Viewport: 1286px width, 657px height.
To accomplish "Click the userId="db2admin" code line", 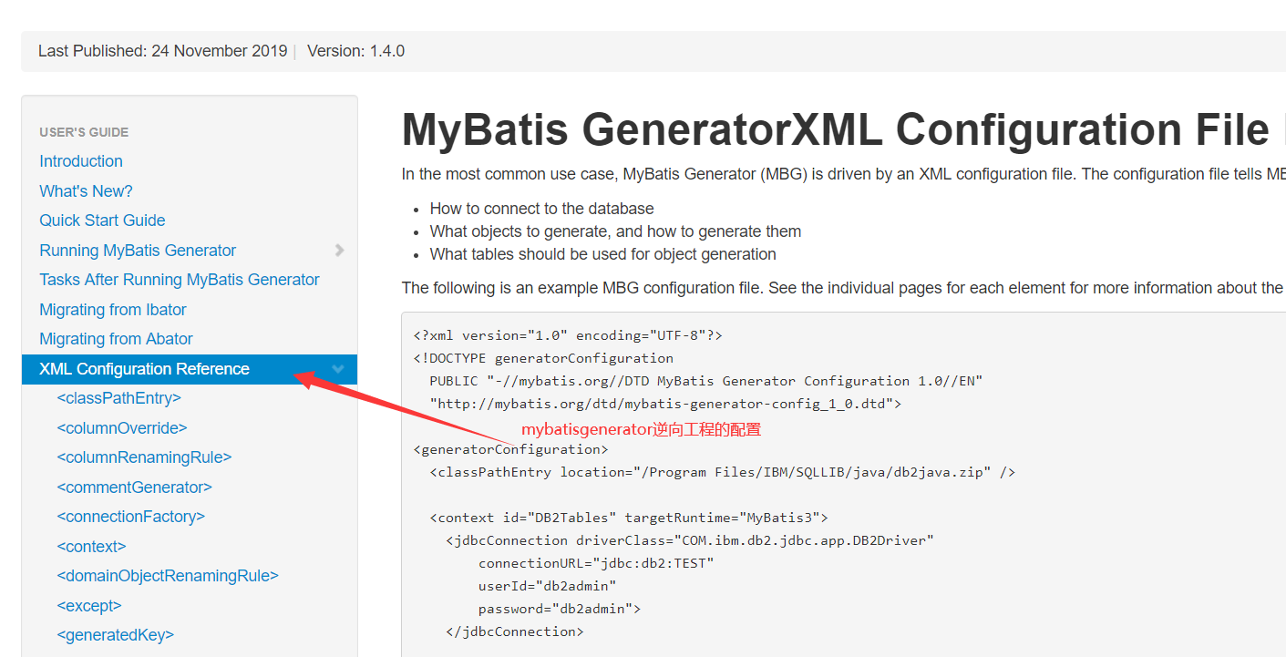I will (548, 586).
